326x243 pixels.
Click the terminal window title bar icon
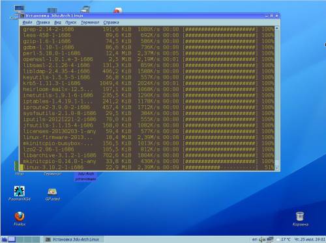(22, 16)
